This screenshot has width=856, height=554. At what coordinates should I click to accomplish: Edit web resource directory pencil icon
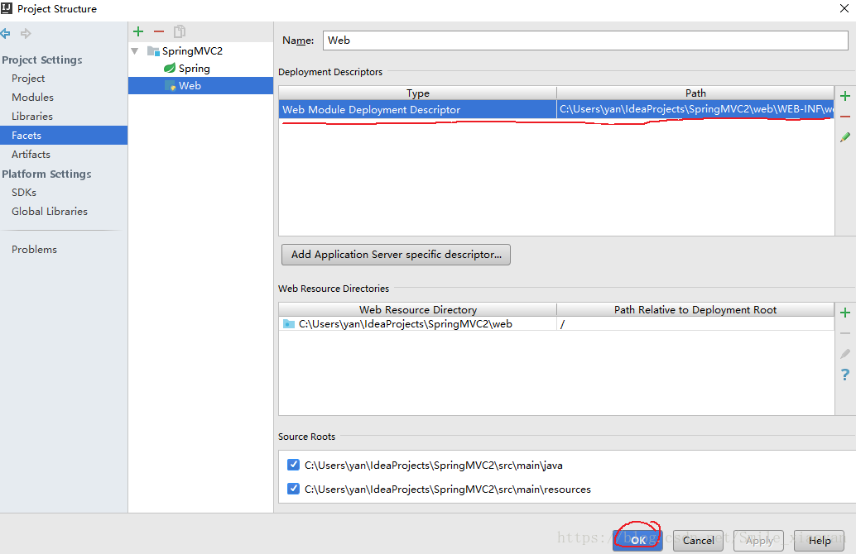click(845, 354)
